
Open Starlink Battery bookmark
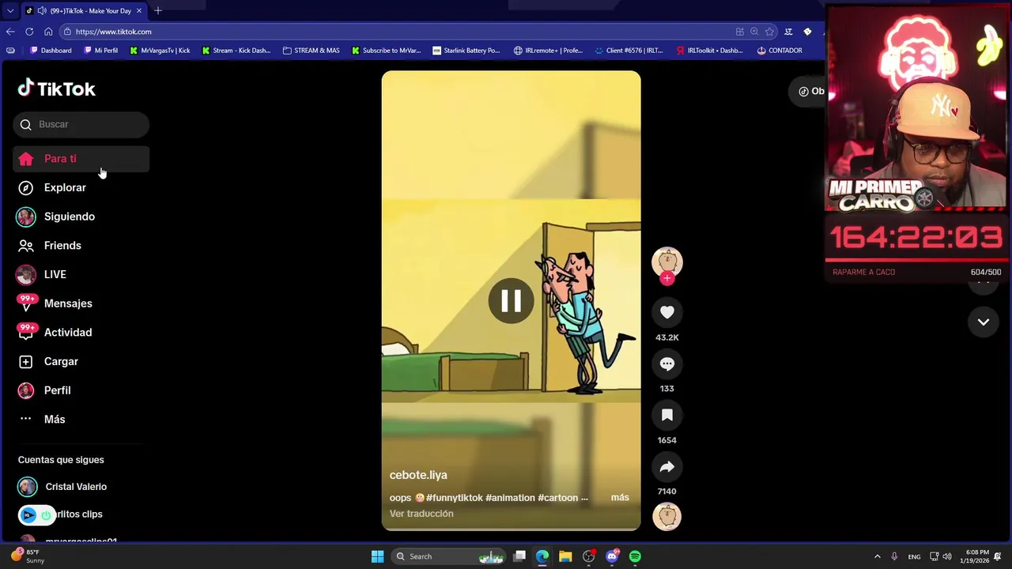(x=466, y=51)
